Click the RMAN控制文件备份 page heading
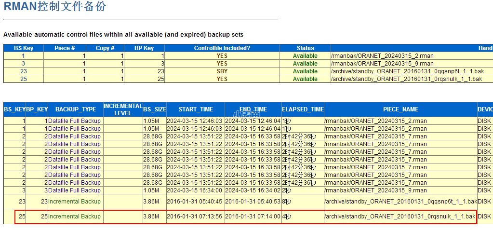This screenshot has width=493, height=230. pyautogui.click(x=55, y=7)
